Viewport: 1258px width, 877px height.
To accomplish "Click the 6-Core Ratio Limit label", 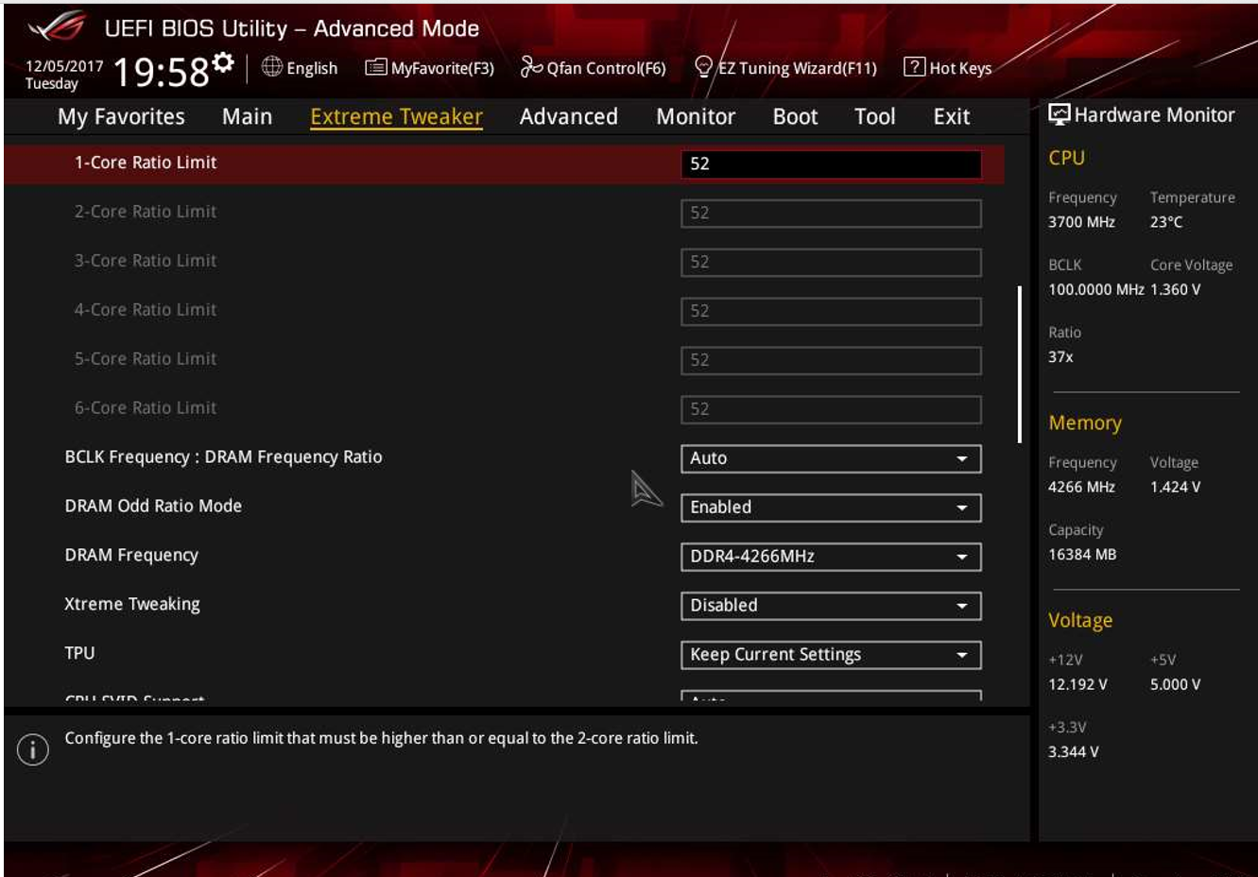I will click(x=146, y=408).
